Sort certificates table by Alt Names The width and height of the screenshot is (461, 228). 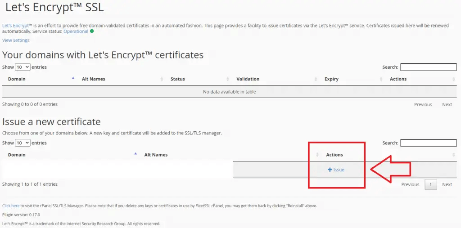pyautogui.click(x=93, y=79)
